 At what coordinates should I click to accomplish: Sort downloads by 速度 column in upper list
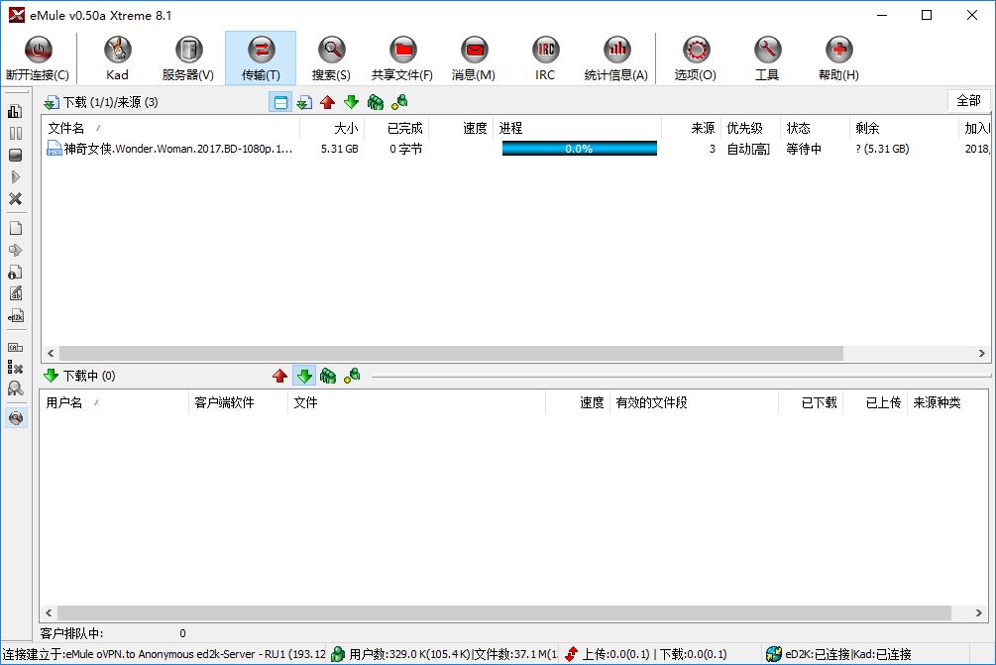[462, 128]
